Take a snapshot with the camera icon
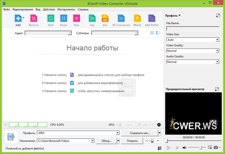 [x=216, y=148]
